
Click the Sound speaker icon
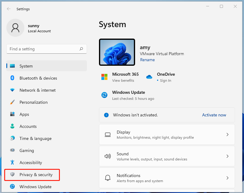click(108, 156)
